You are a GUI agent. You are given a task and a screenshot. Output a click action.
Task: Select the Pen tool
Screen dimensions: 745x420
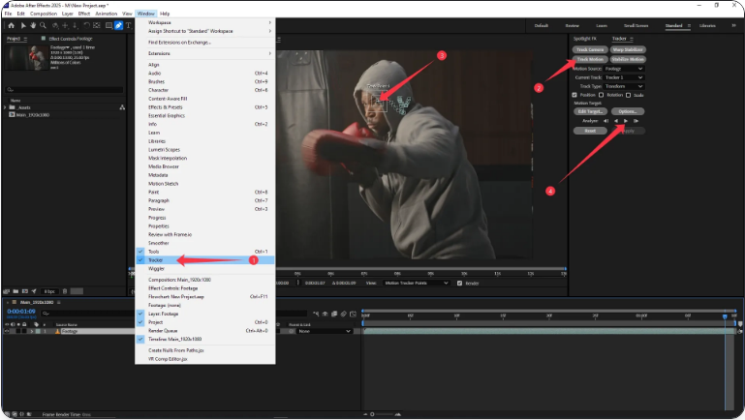click(118, 25)
